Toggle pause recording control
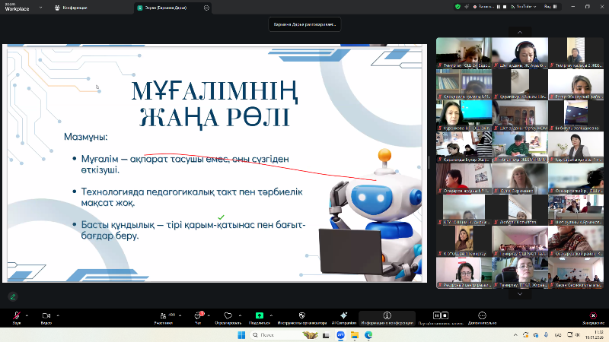 436,315
